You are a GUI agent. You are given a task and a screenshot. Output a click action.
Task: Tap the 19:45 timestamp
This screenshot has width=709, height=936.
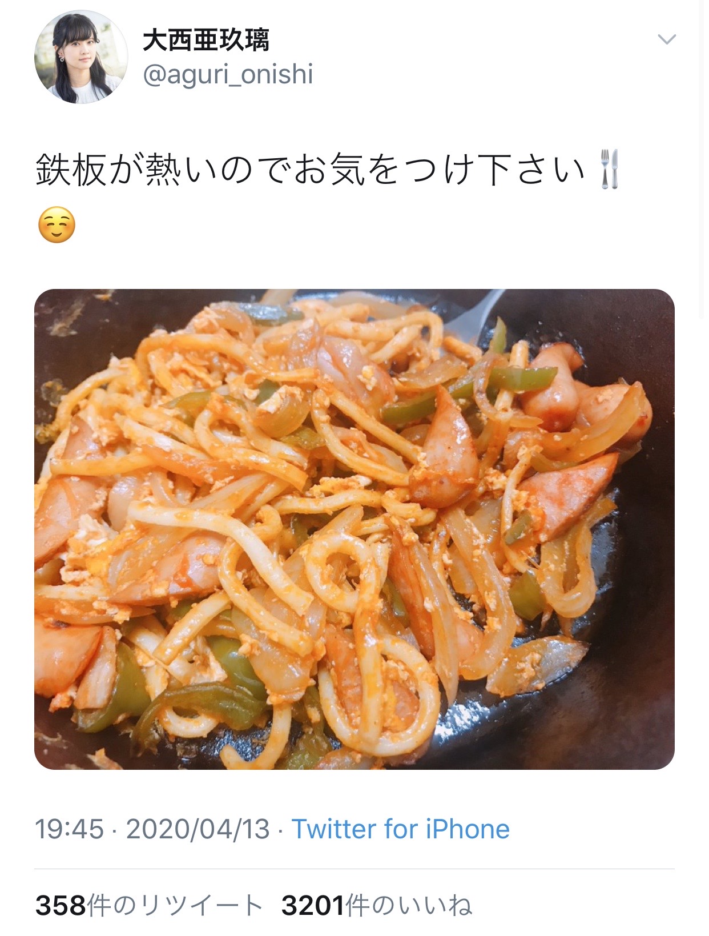click(70, 829)
